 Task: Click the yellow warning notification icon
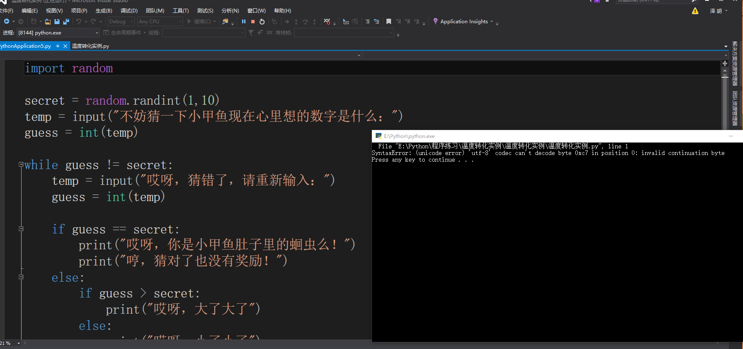695,11
